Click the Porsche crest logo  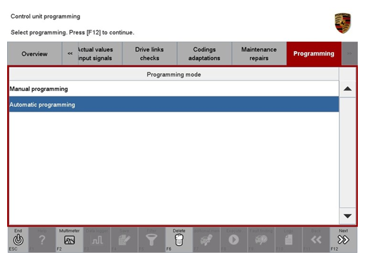point(342,23)
